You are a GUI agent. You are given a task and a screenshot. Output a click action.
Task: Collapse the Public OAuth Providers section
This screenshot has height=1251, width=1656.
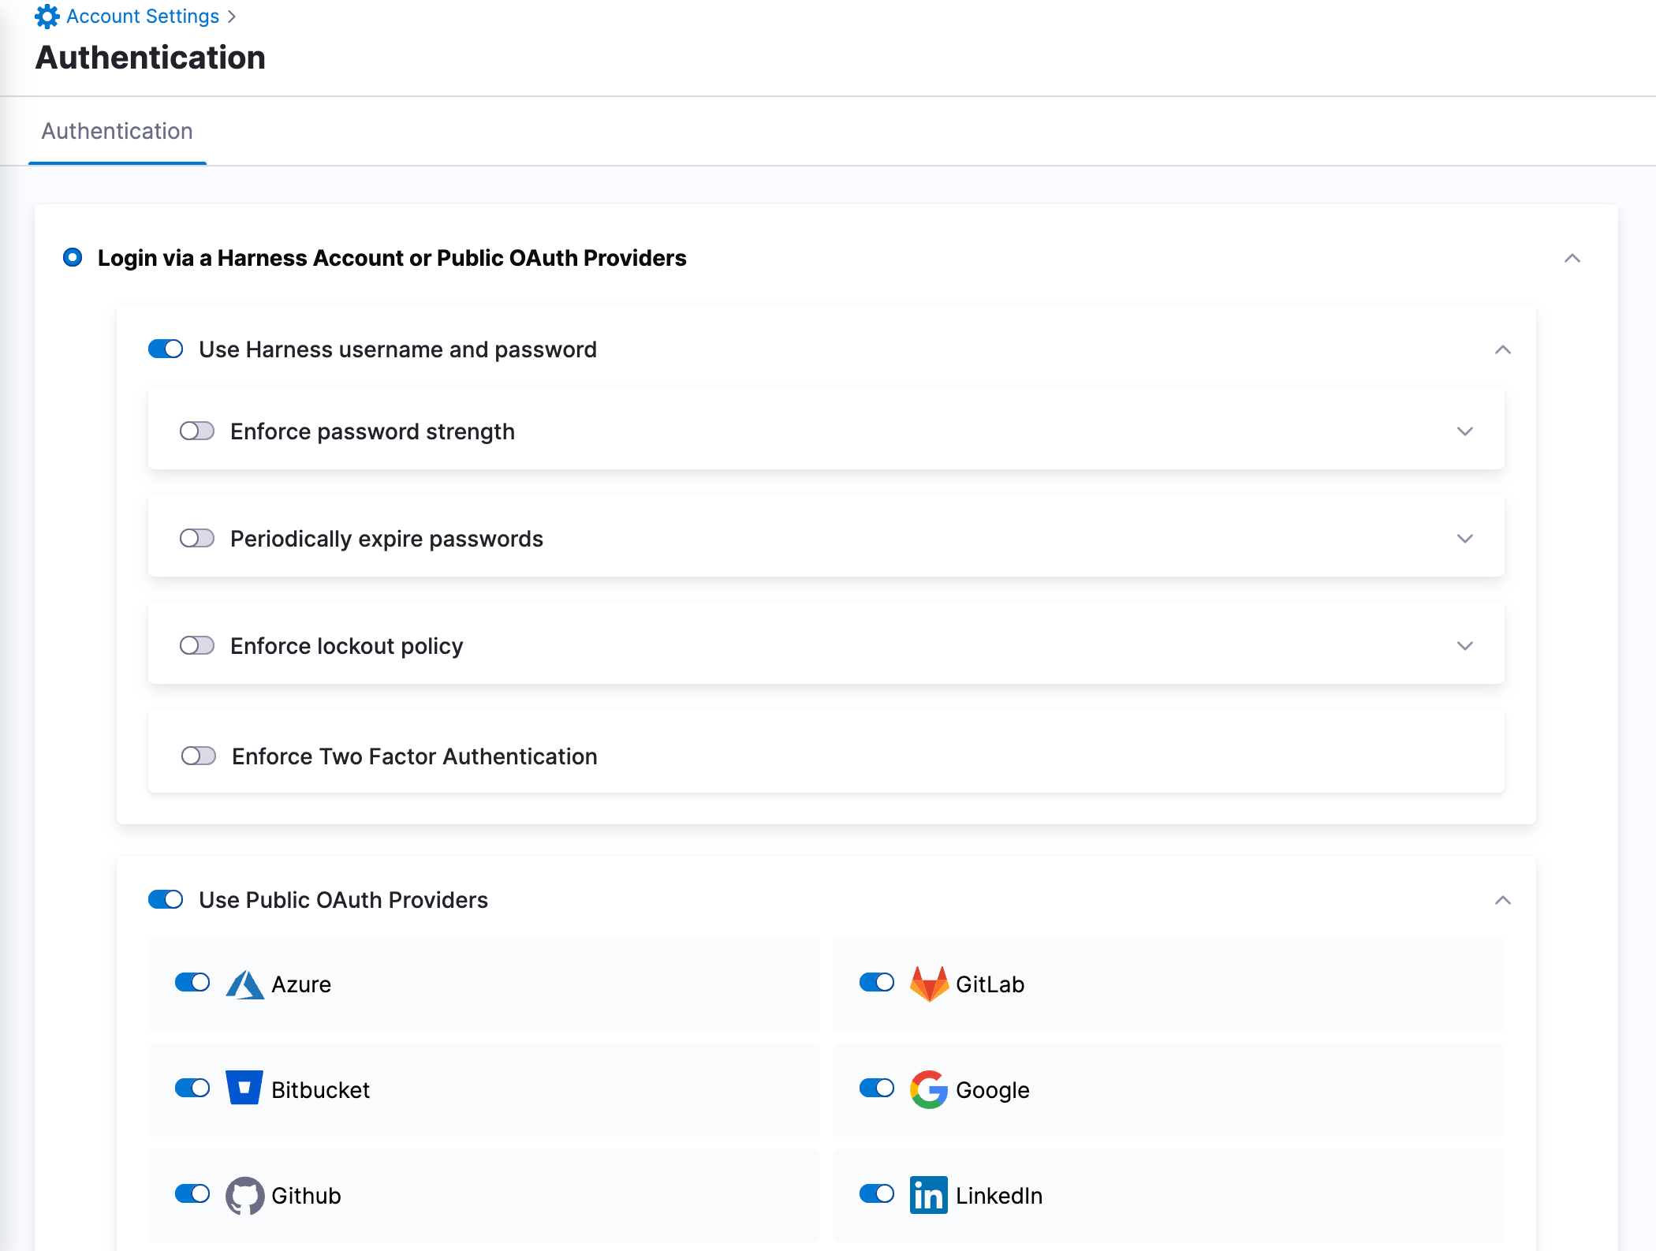point(1502,900)
